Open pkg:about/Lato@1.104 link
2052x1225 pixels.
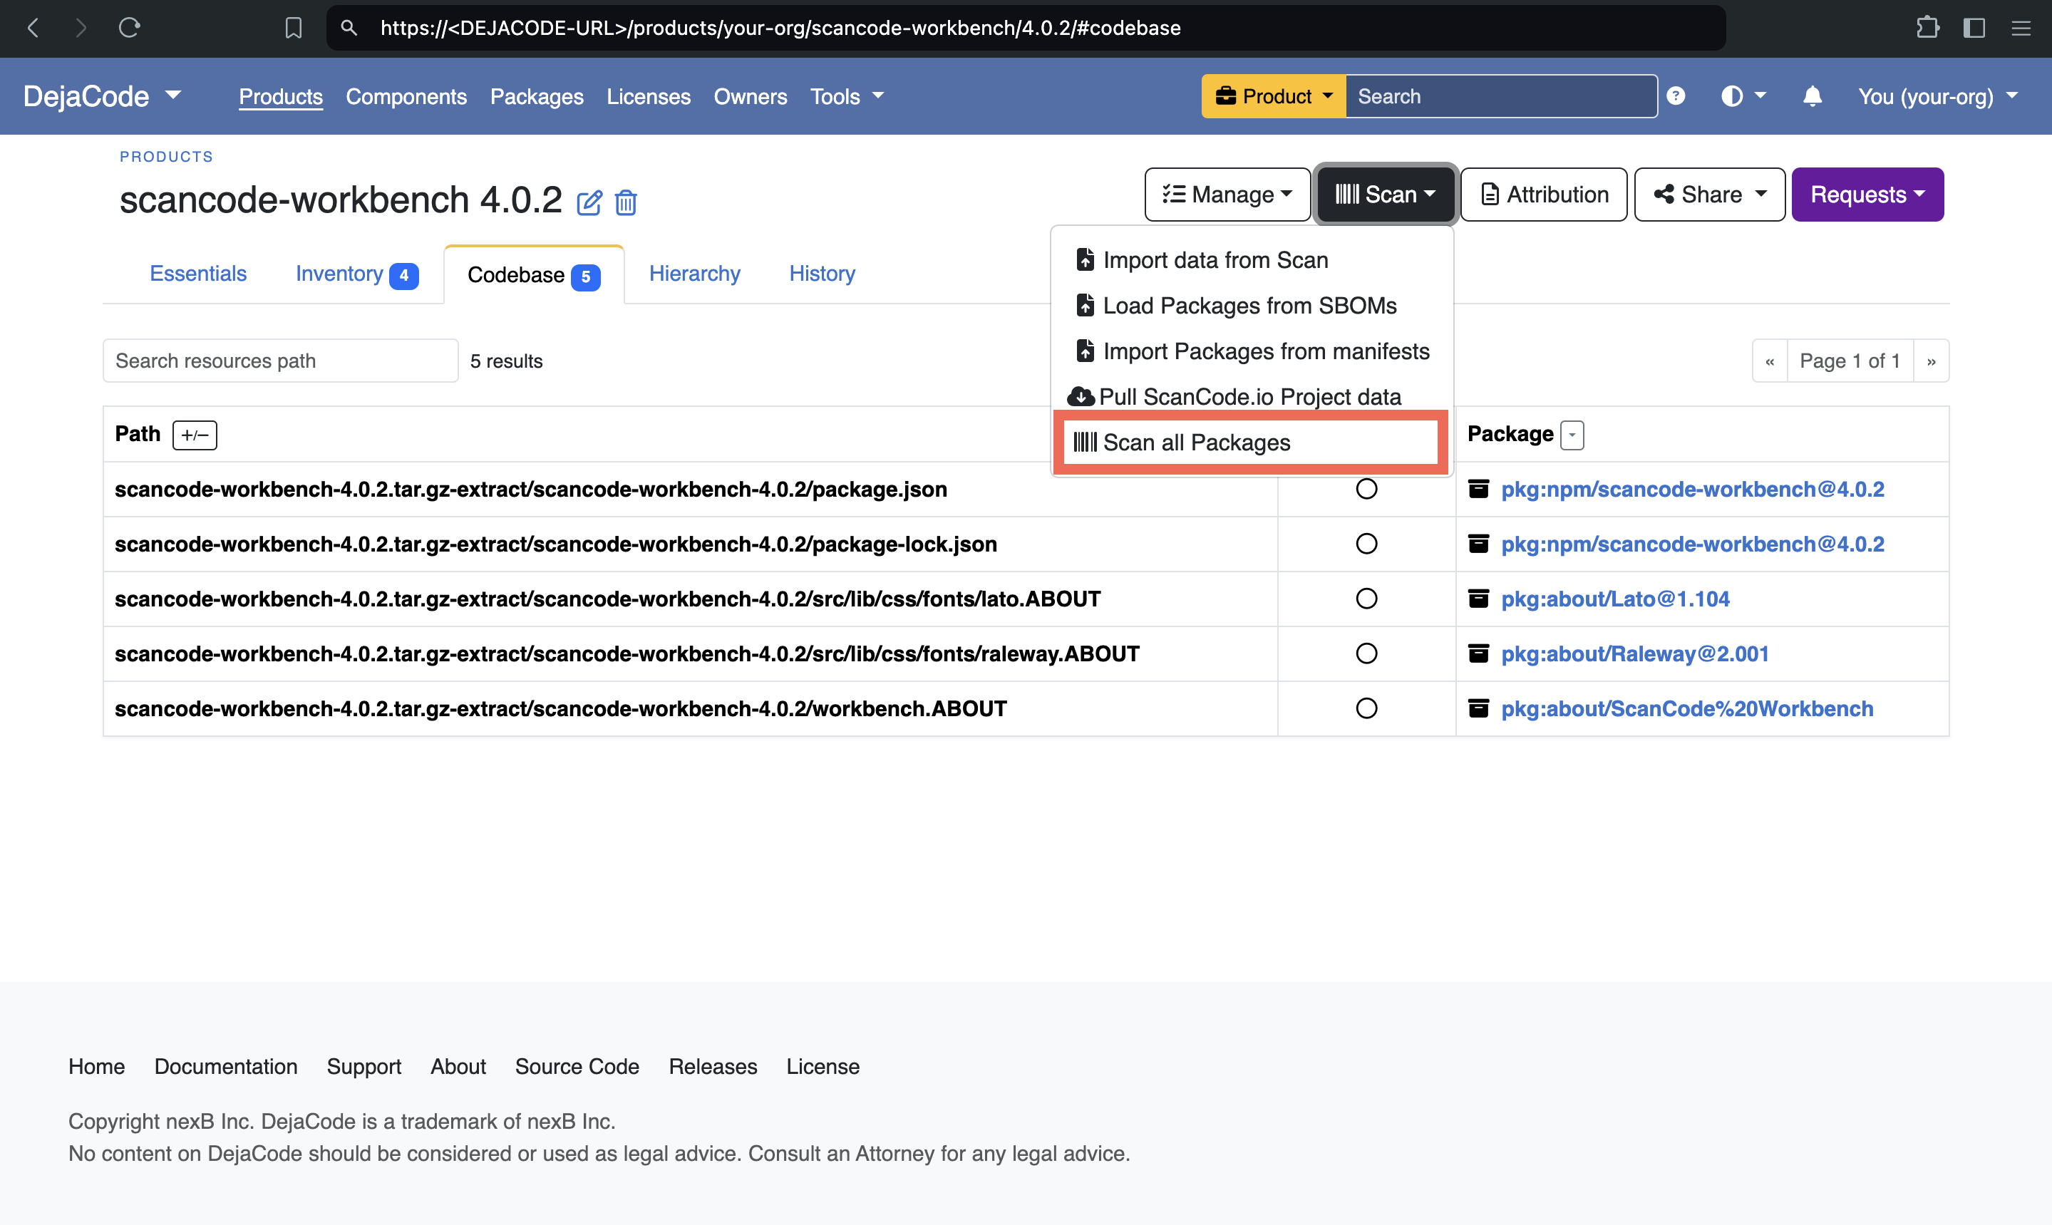[1614, 599]
